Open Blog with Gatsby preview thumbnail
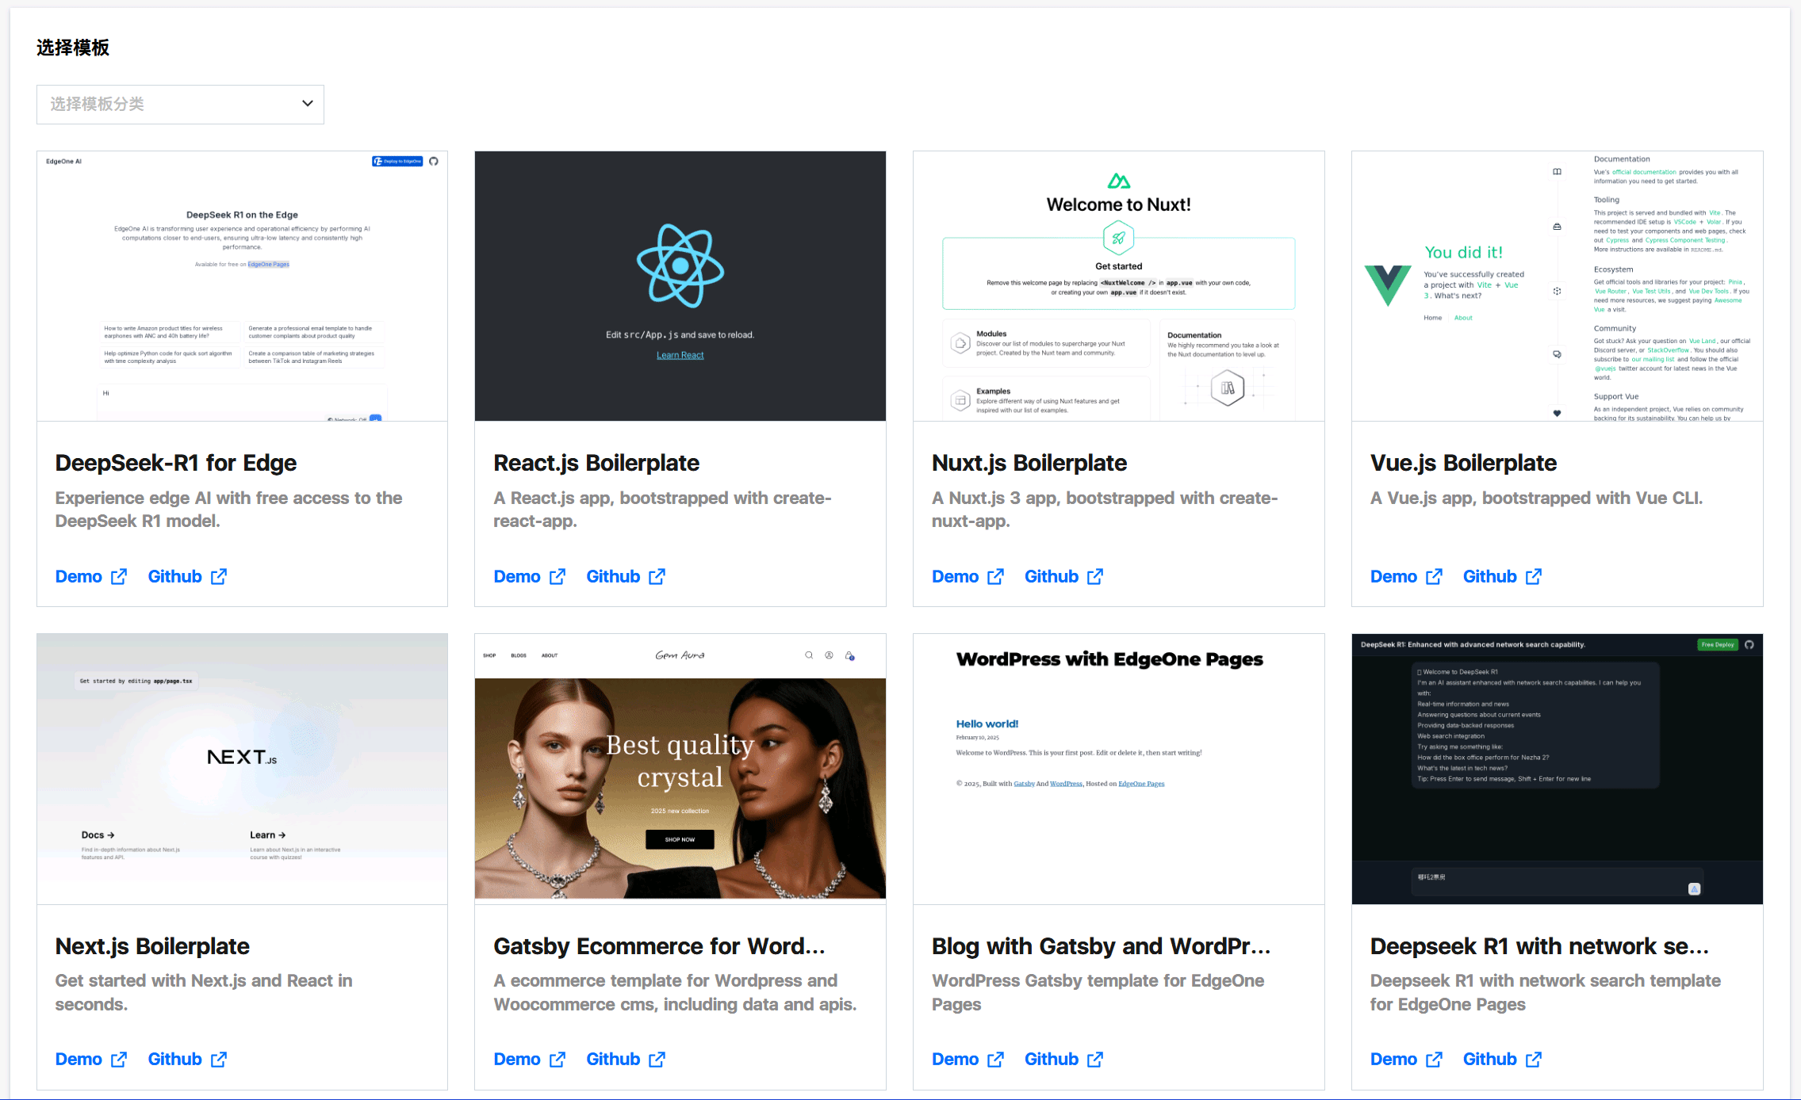 pos(1119,769)
